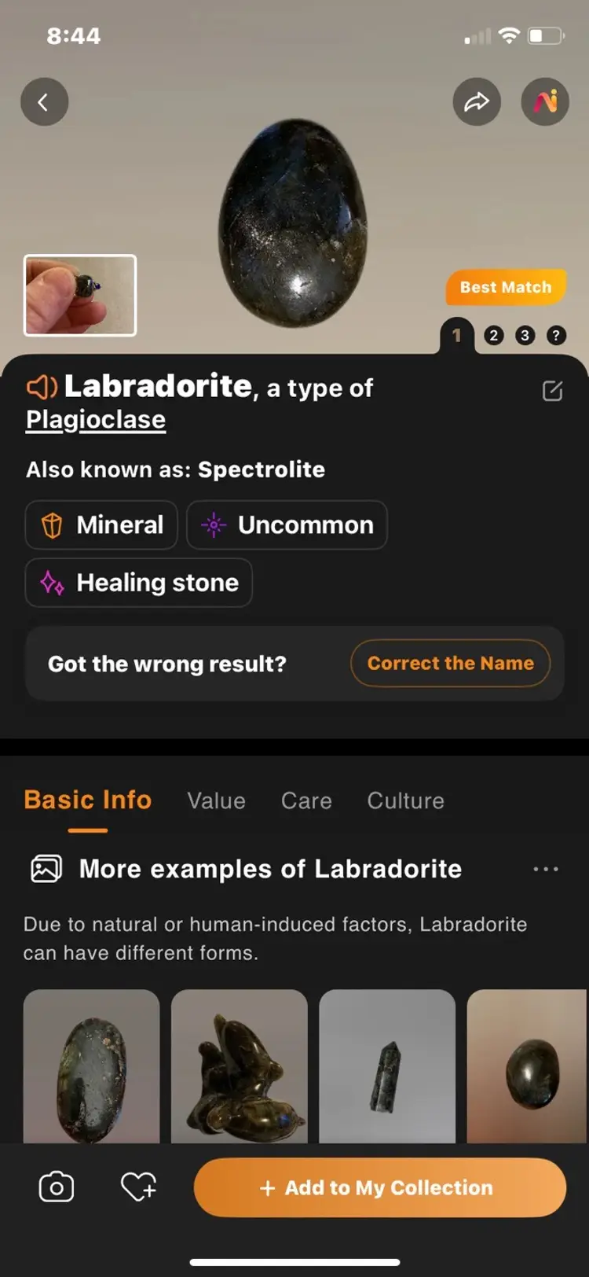Open the Culture tab
This screenshot has width=589, height=1277.
pyautogui.click(x=405, y=800)
